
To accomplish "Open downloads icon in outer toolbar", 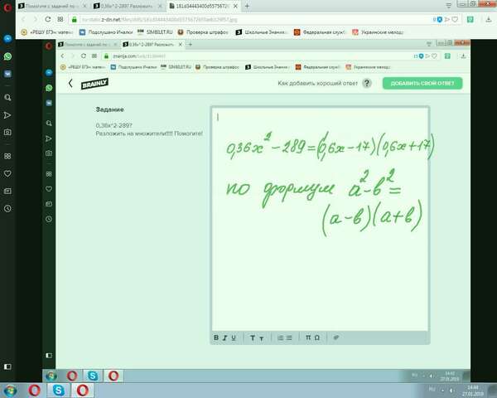I will (489, 20).
